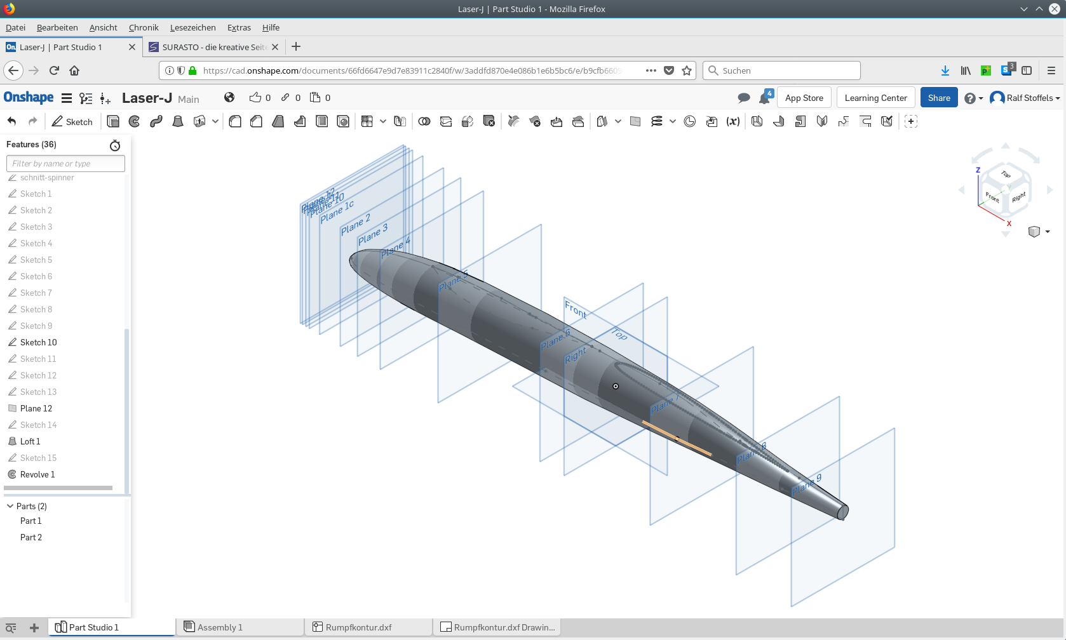Select the Draft tool
This screenshot has height=640, width=1066.
coord(278,121)
